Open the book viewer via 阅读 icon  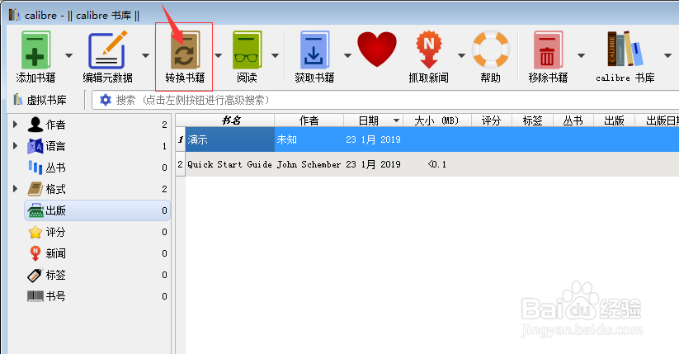click(x=247, y=50)
